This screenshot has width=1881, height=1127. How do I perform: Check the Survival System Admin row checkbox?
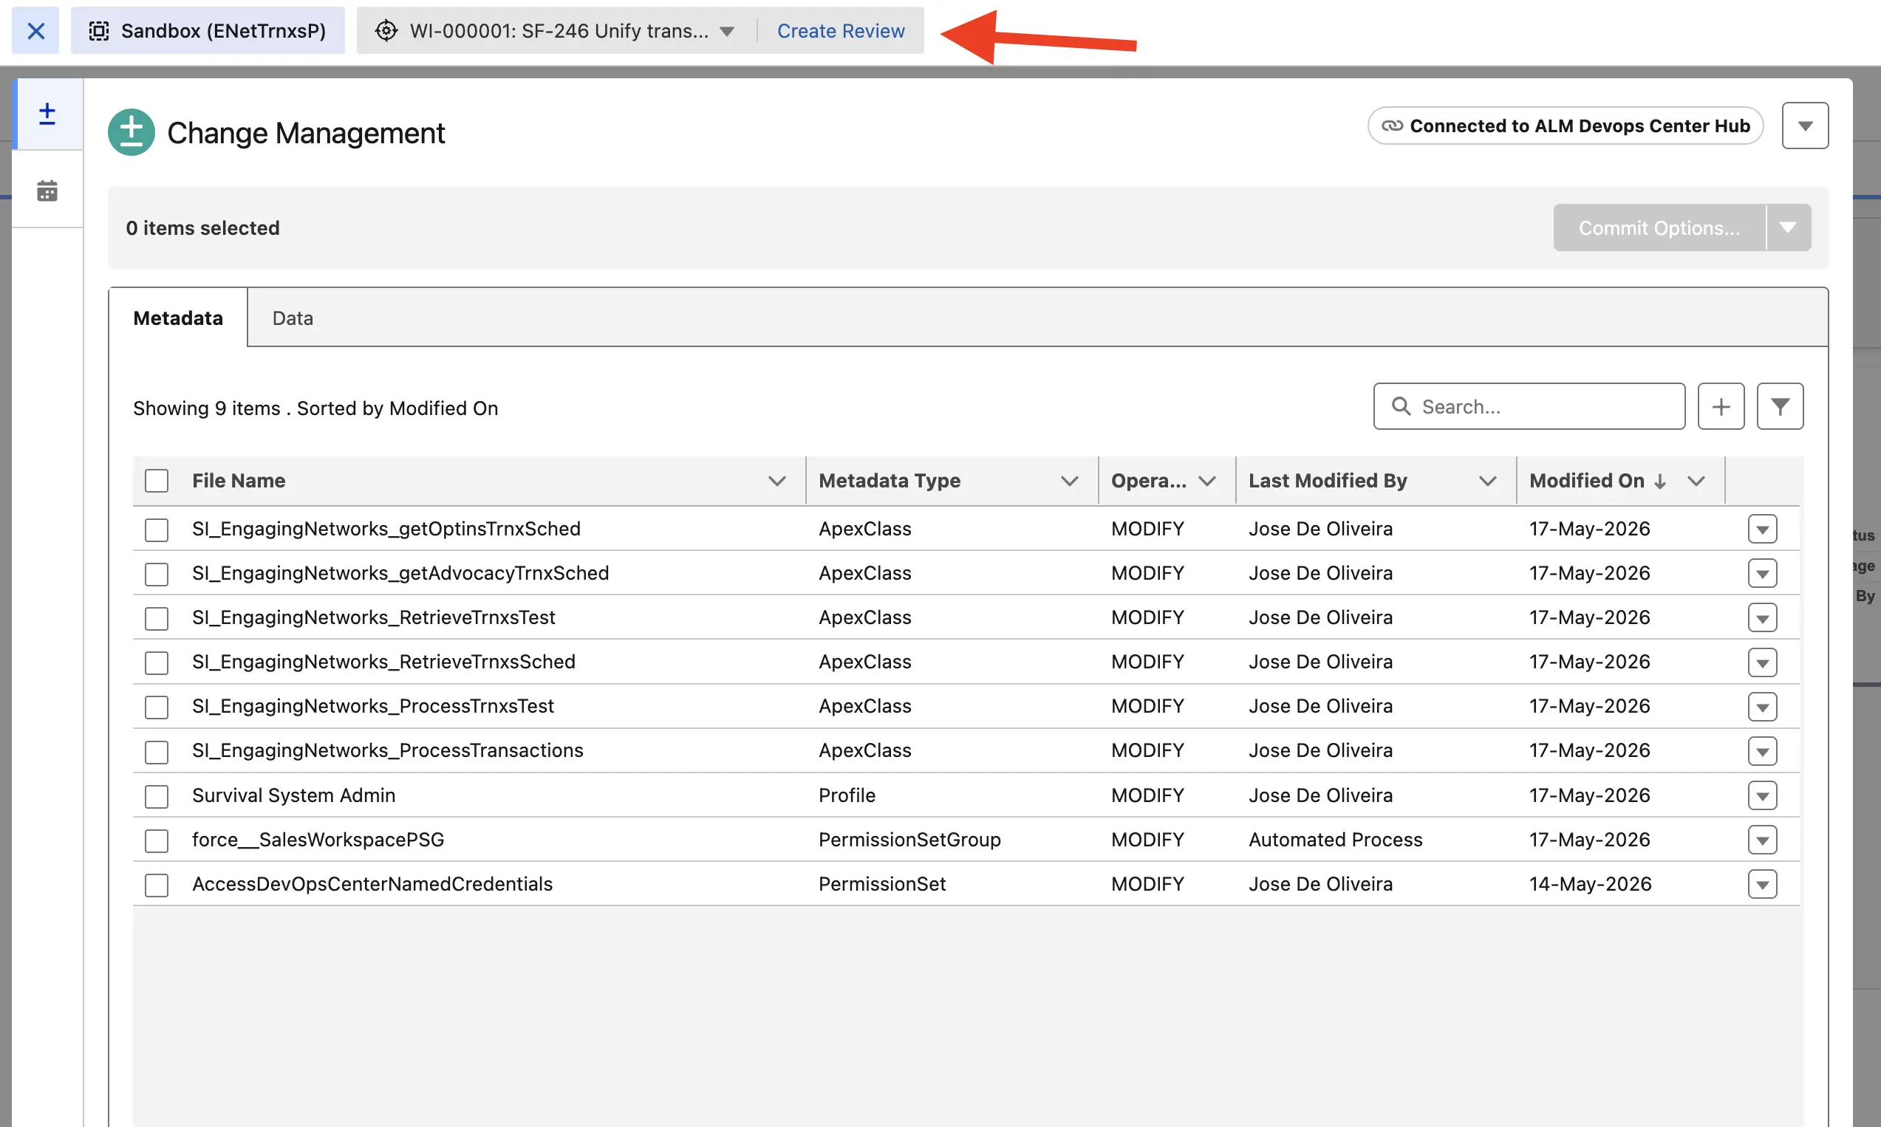157,796
